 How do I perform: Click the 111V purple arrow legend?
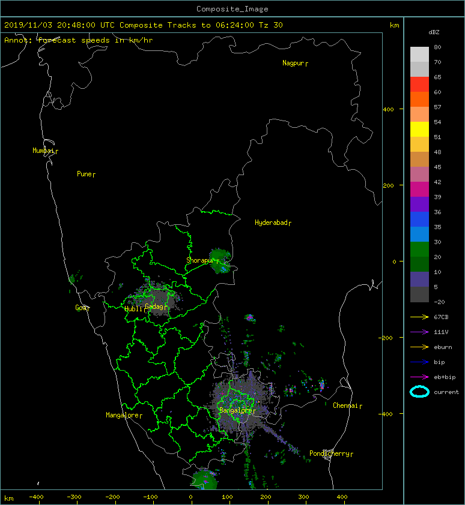click(x=419, y=332)
